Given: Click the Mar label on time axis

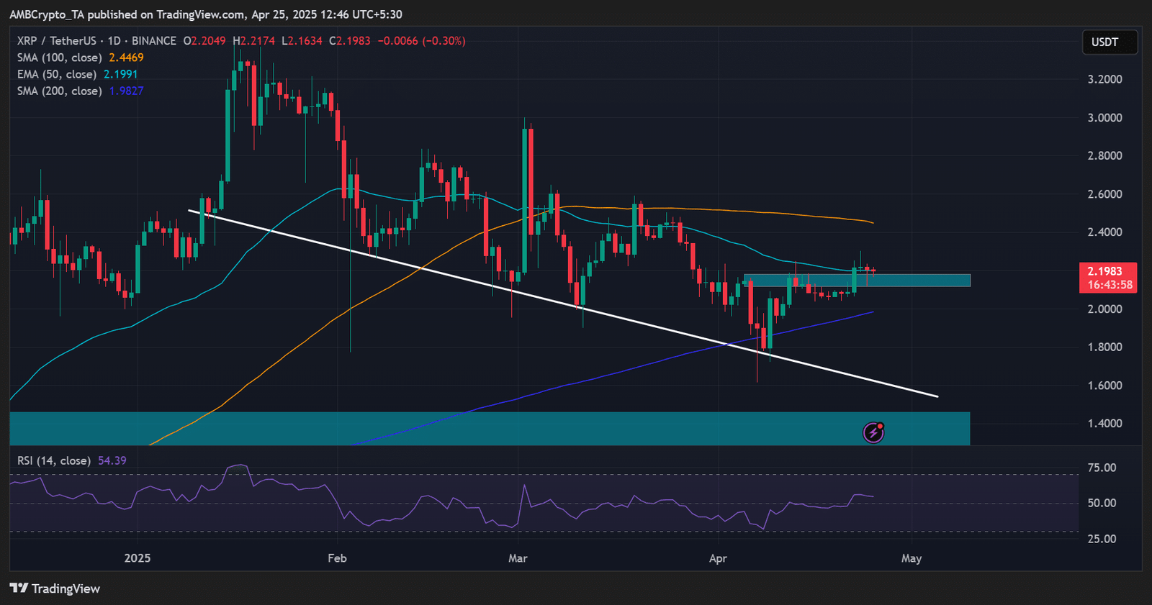Looking at the screenshot, I should pyautogui.click(x=518, y=558).
